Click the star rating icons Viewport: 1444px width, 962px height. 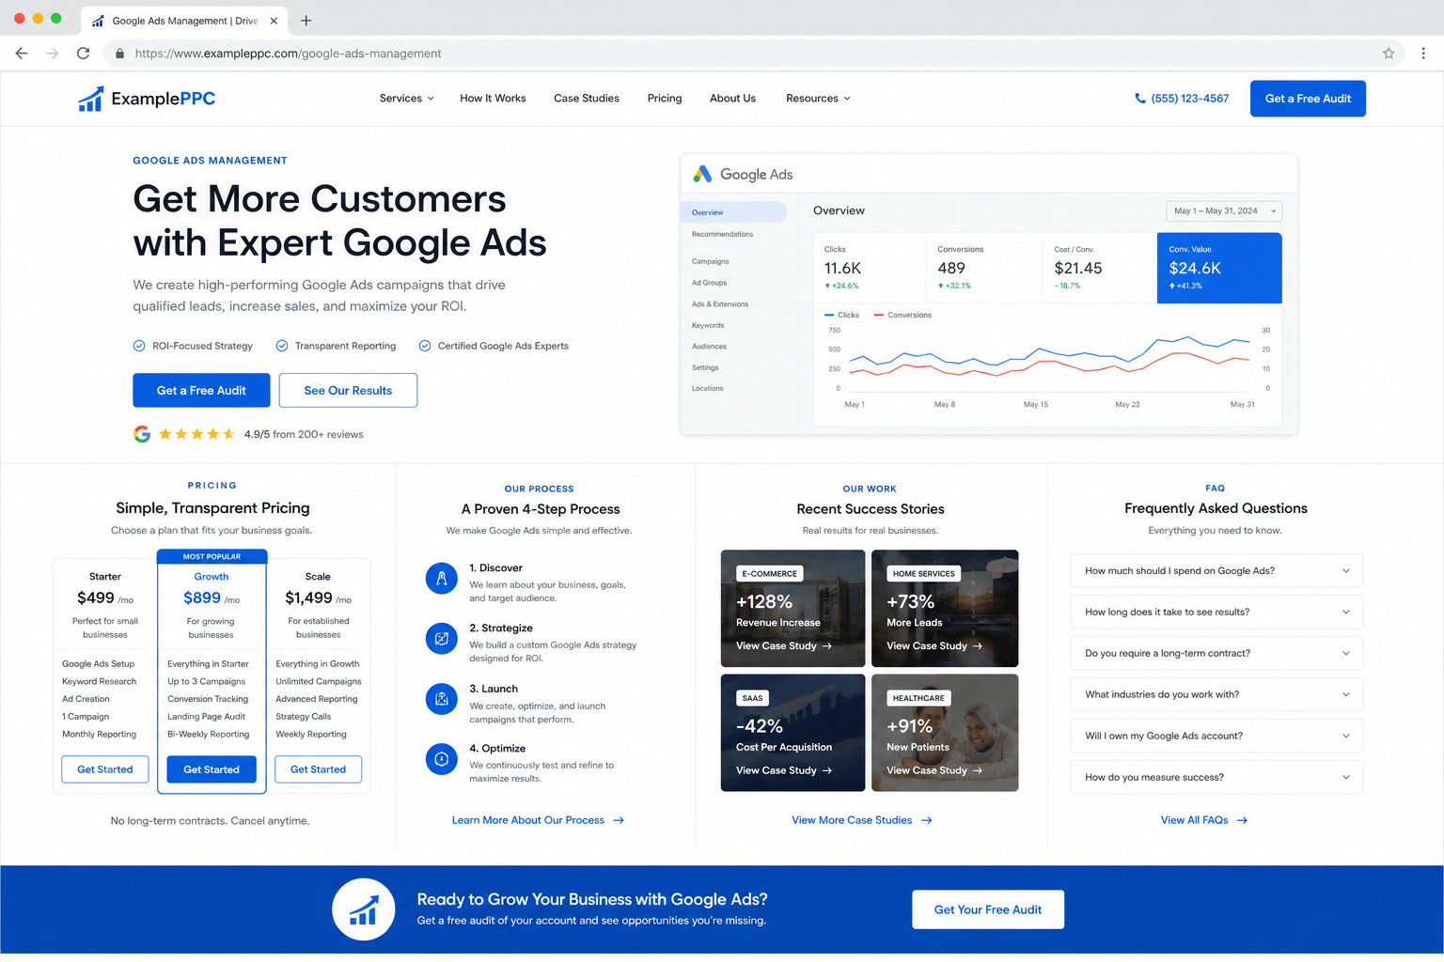tap(196, 434)
